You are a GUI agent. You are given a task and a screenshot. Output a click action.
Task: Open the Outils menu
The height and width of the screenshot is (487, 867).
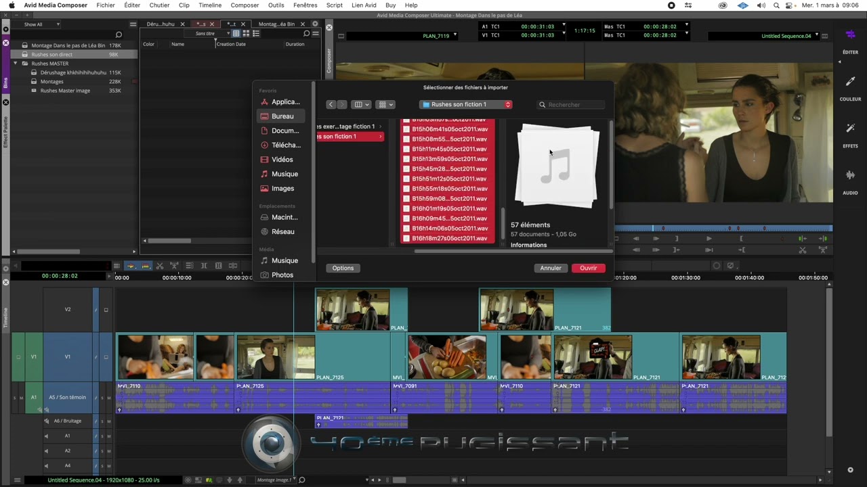[x=276, y=5]
